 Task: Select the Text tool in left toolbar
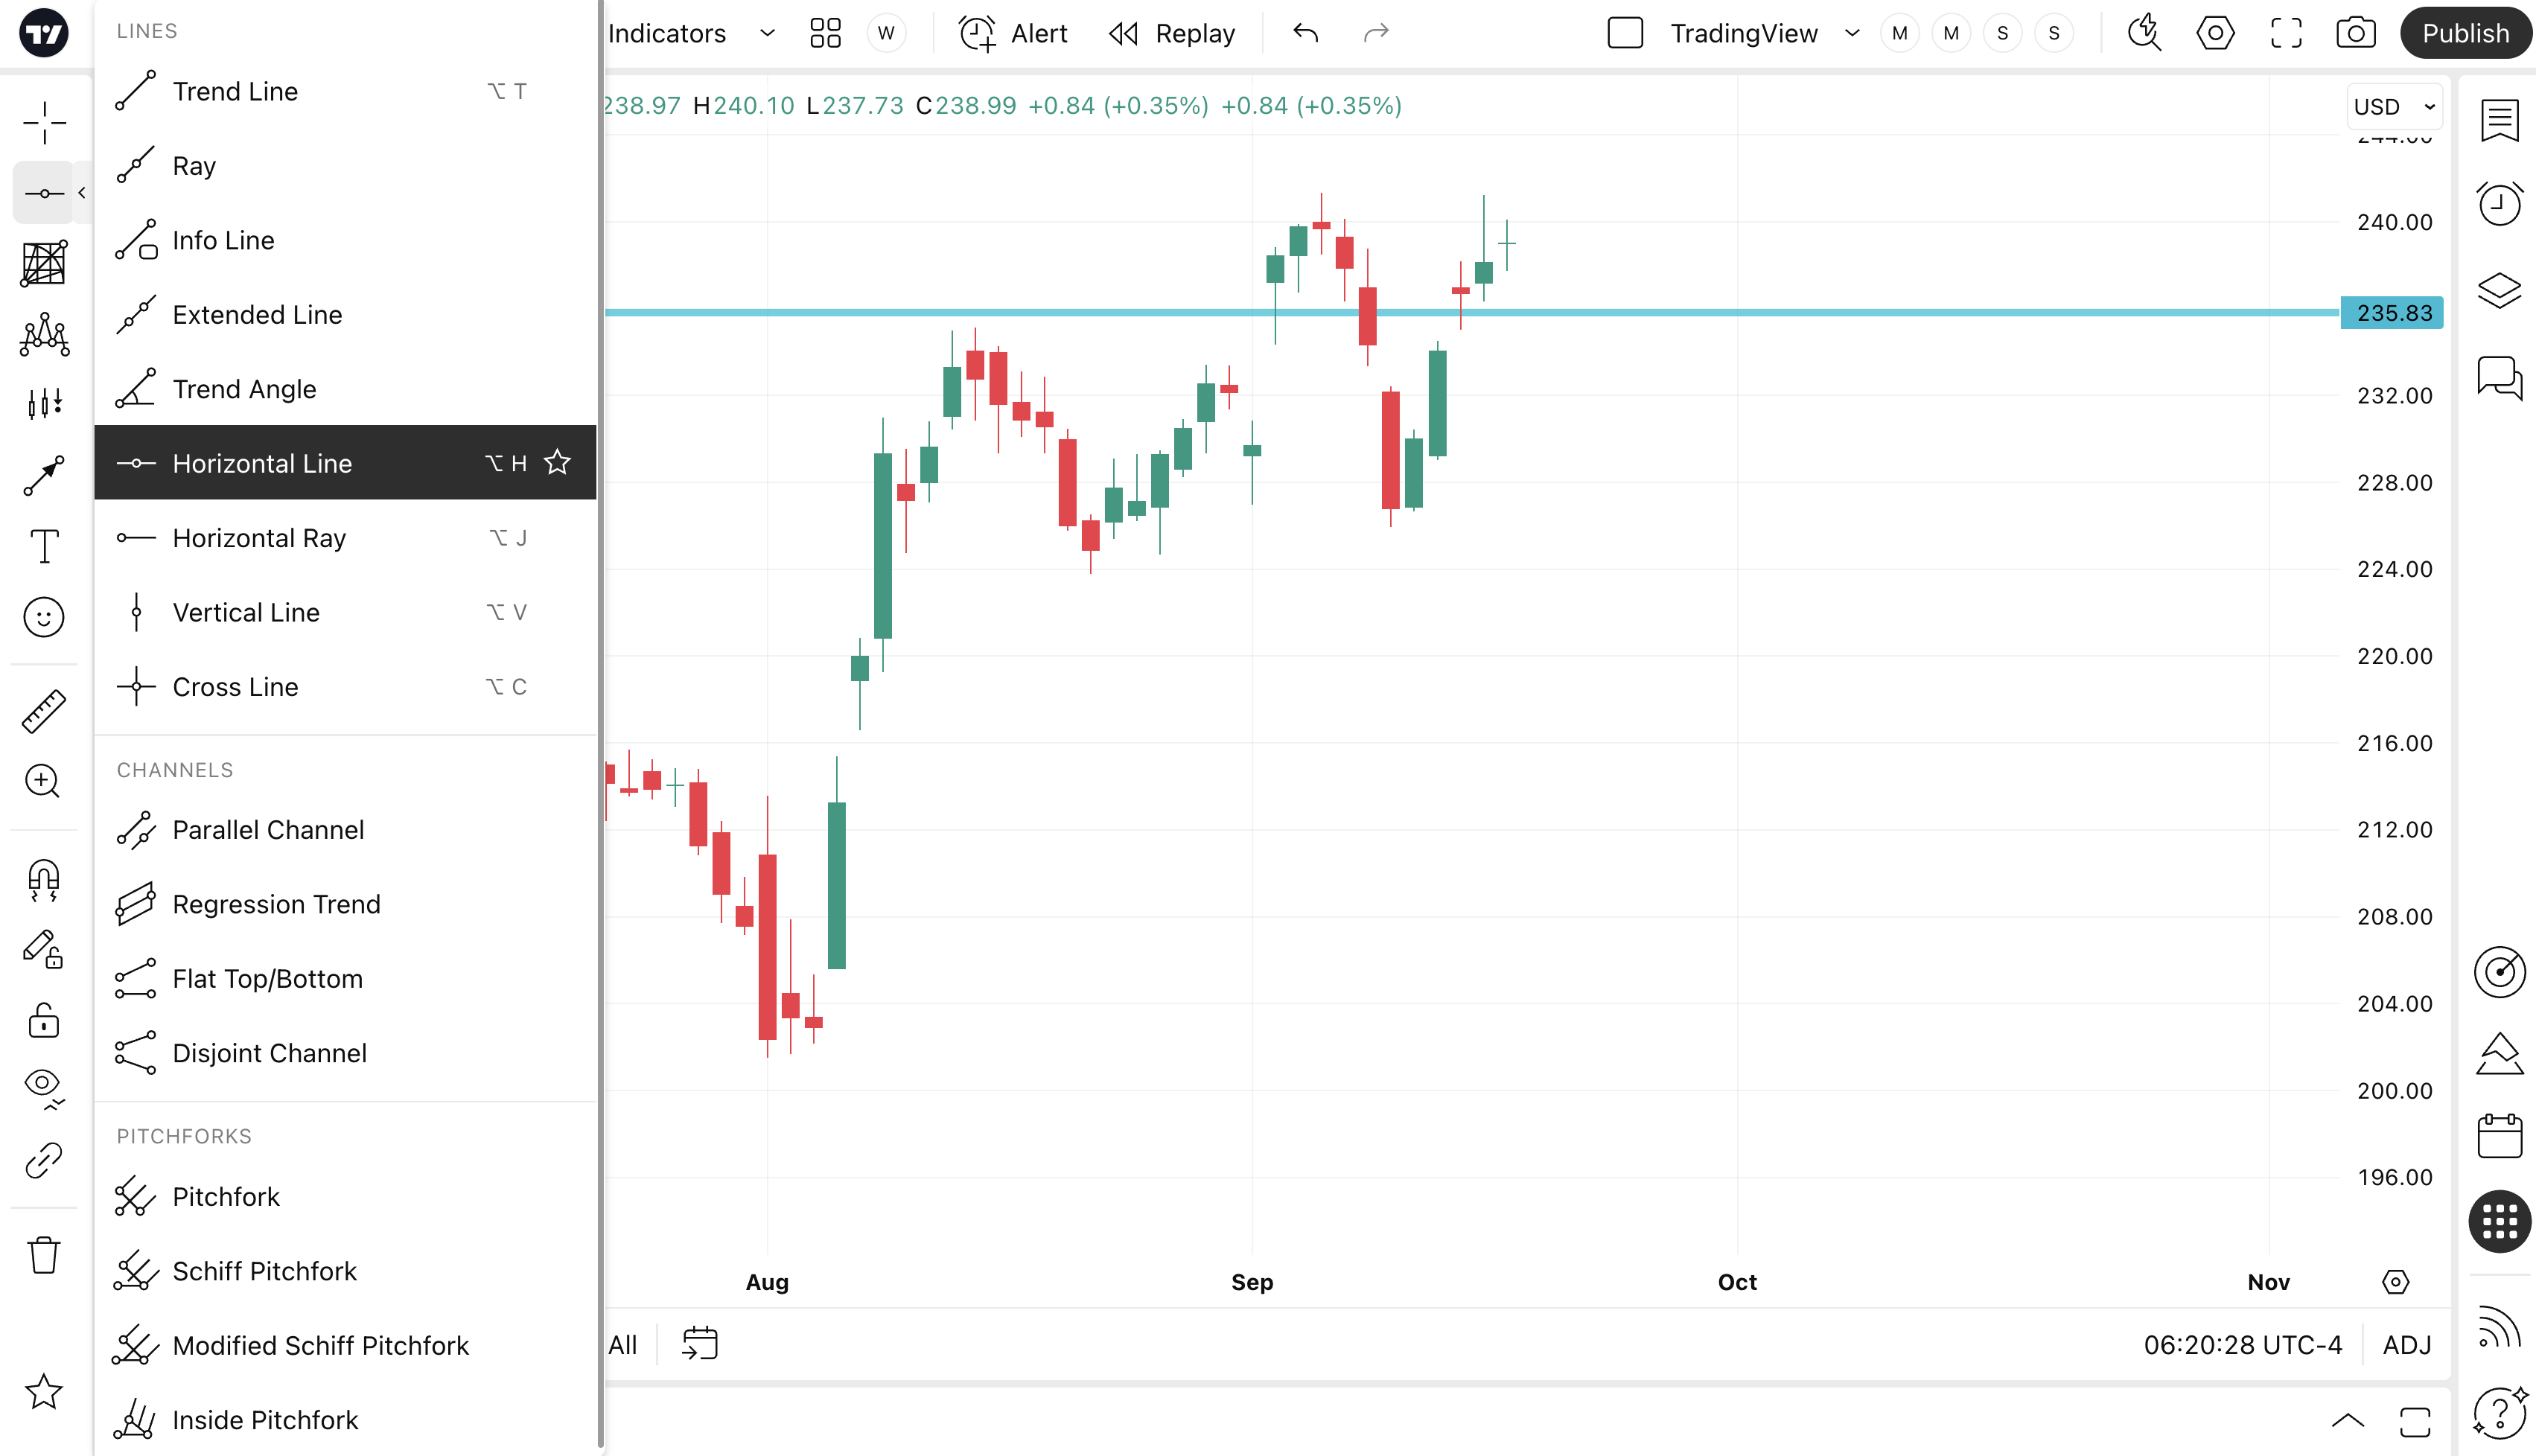tap(44, 546)
